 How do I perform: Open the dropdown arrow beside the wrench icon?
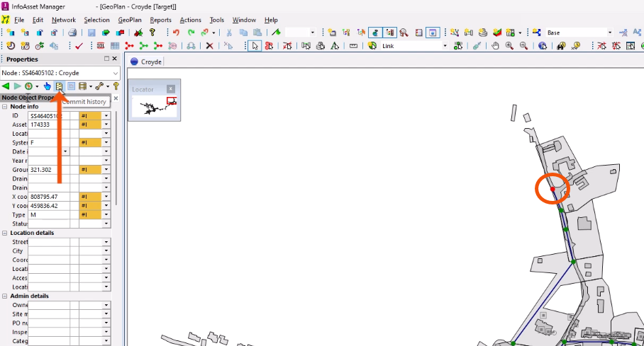(108, 86)
